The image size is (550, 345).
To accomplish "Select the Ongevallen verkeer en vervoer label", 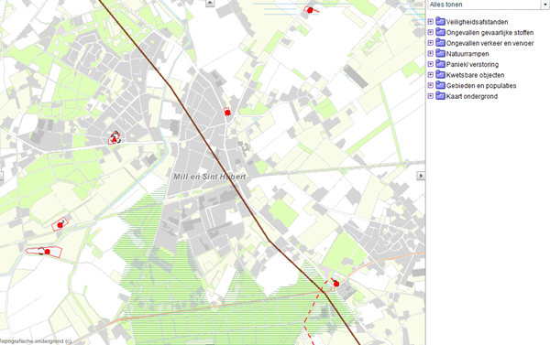I will click(489, 43).
